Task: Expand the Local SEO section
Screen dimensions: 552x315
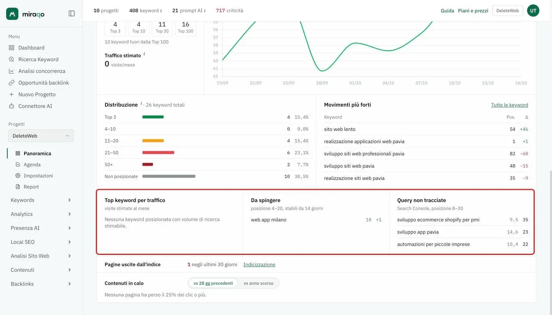Action: [41, 242]
